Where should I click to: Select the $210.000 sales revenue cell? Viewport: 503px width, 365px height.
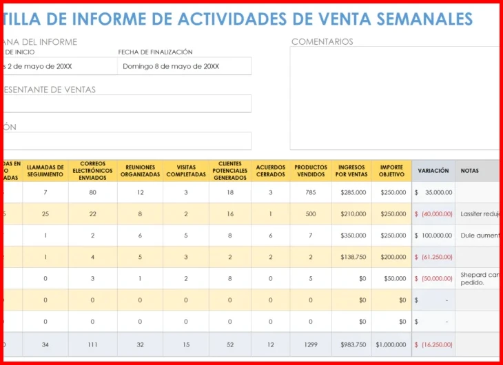(x=351, y=214)
